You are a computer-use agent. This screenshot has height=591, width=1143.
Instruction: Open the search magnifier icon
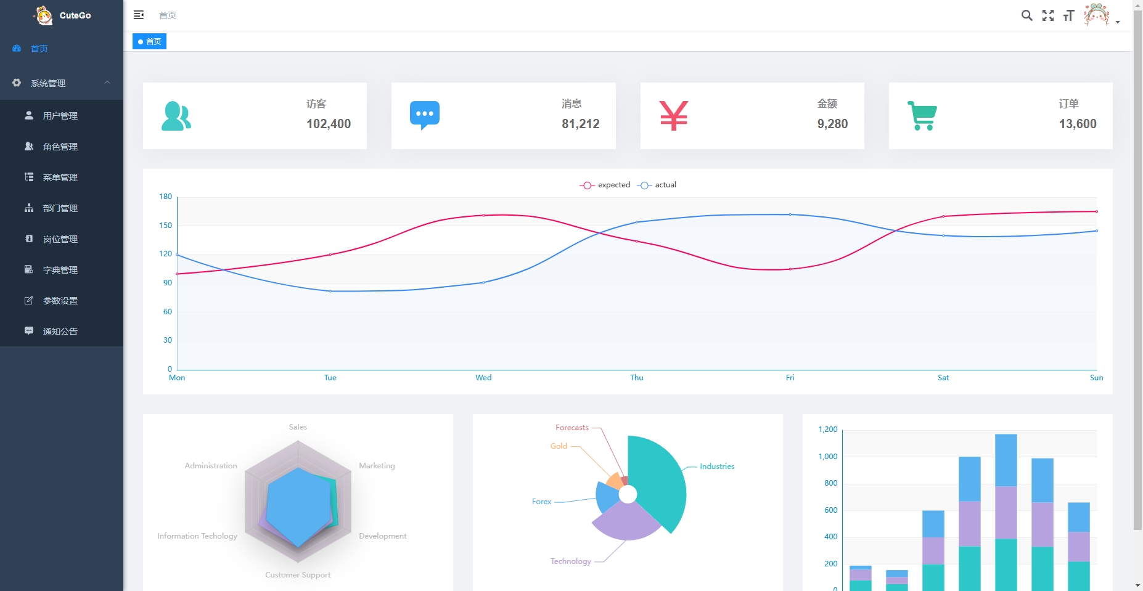[1026, 15]
